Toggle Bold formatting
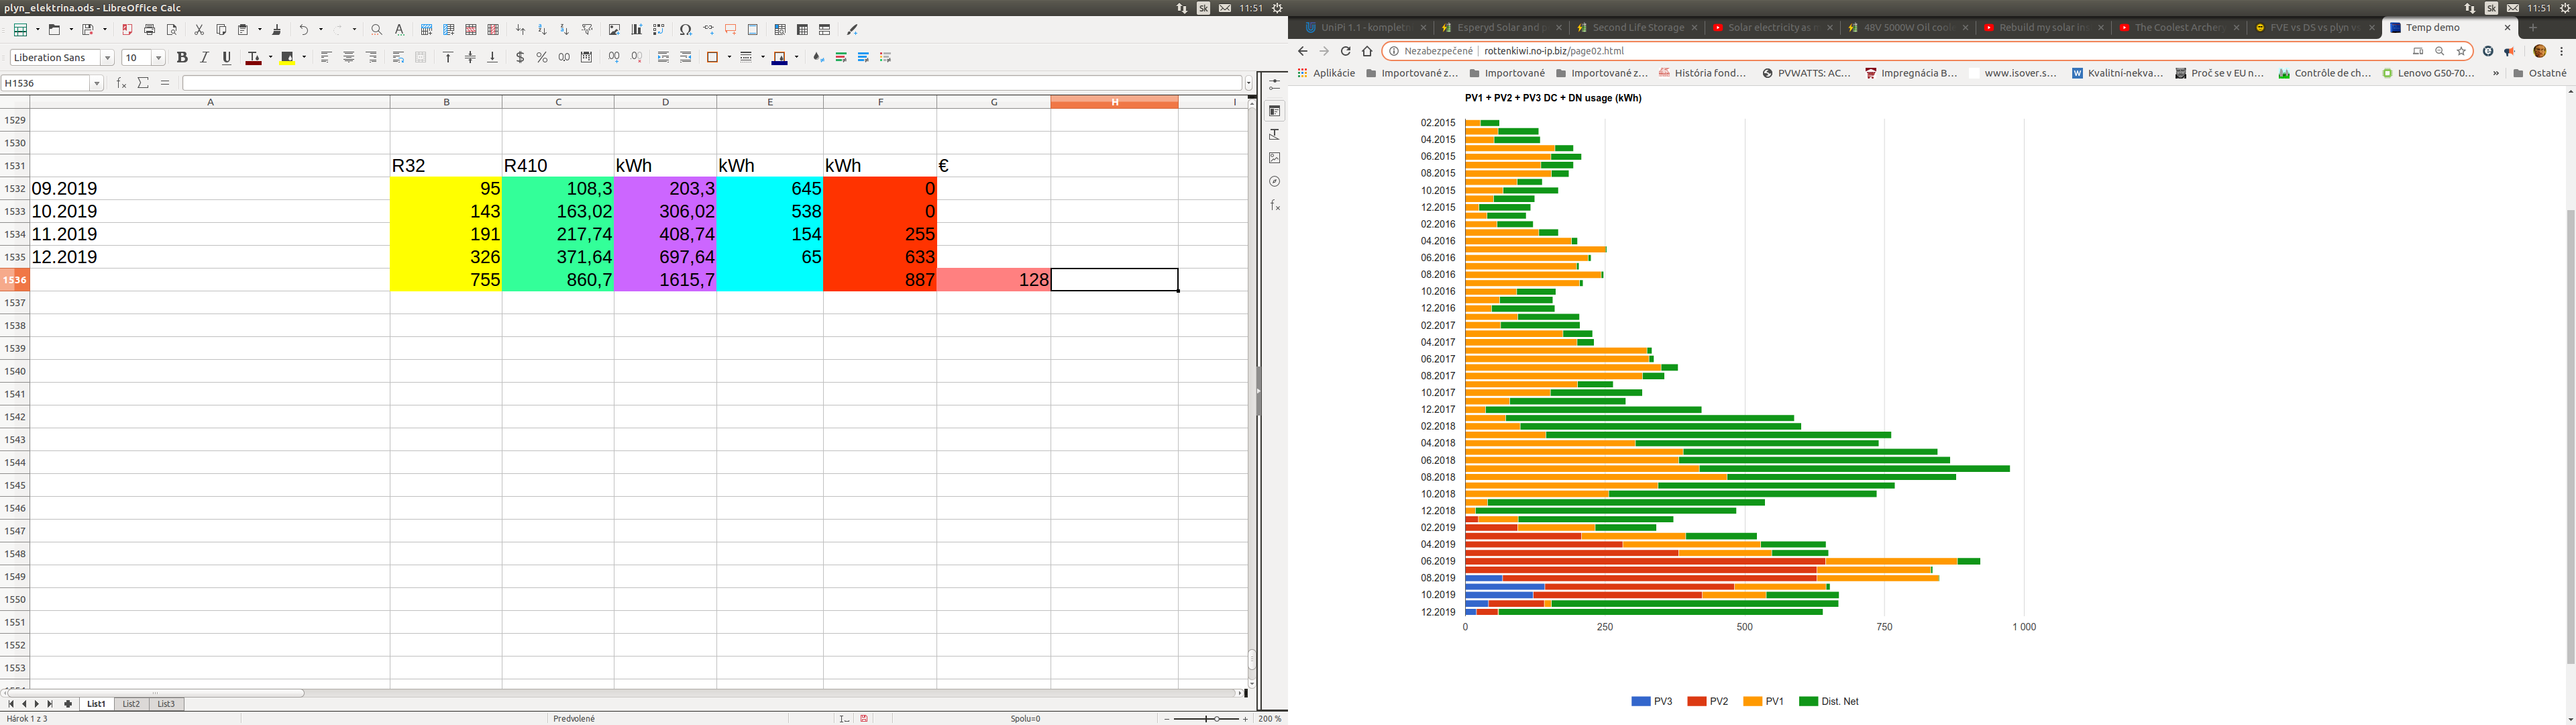The width and height of the screenshot is (2576, 725). [182, 58]
